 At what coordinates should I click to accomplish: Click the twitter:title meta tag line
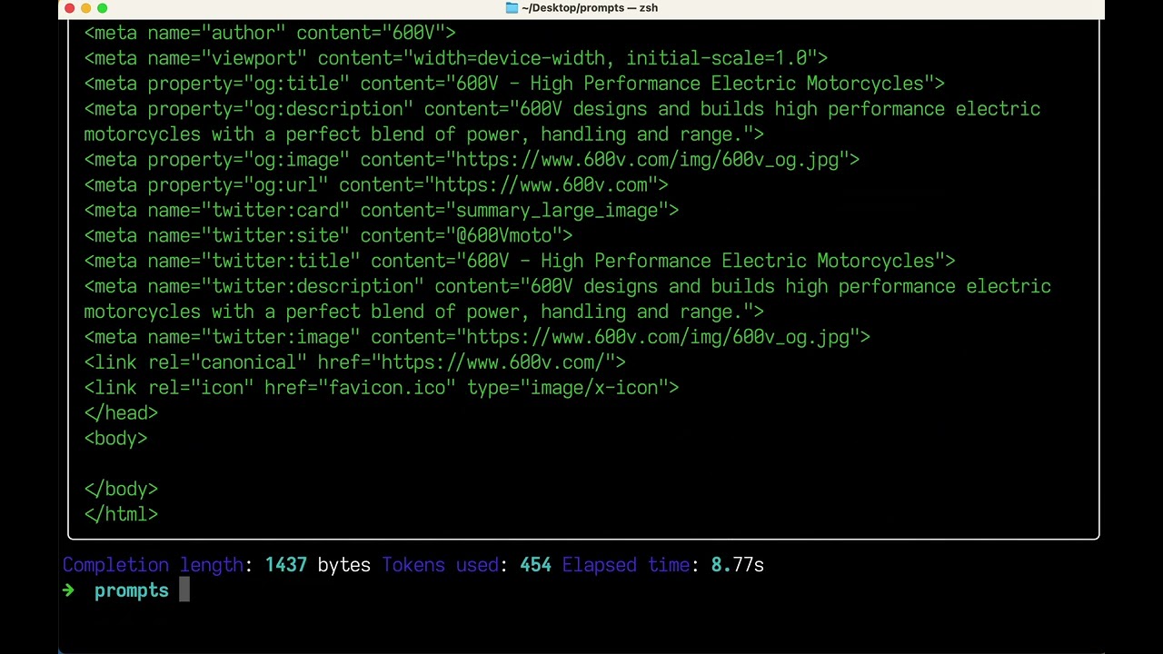coord(520,262)
